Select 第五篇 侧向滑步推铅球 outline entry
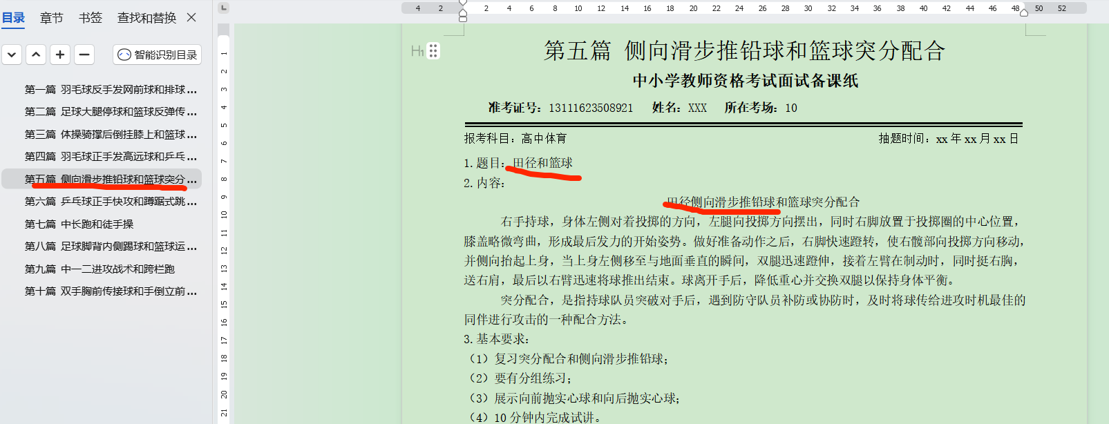 (x=111, y=180)
